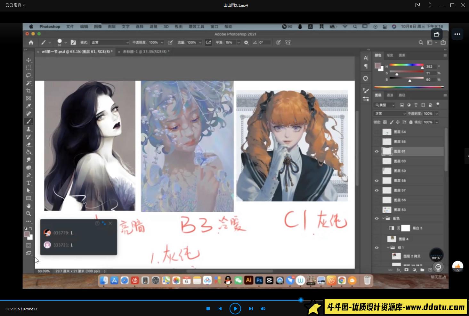Select the Magic Wand tool
Image resolution: width=469 pixels, height=316 pixels.
pyautogui.click(x=28, y=83)
